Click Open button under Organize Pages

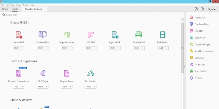point(65,48)
